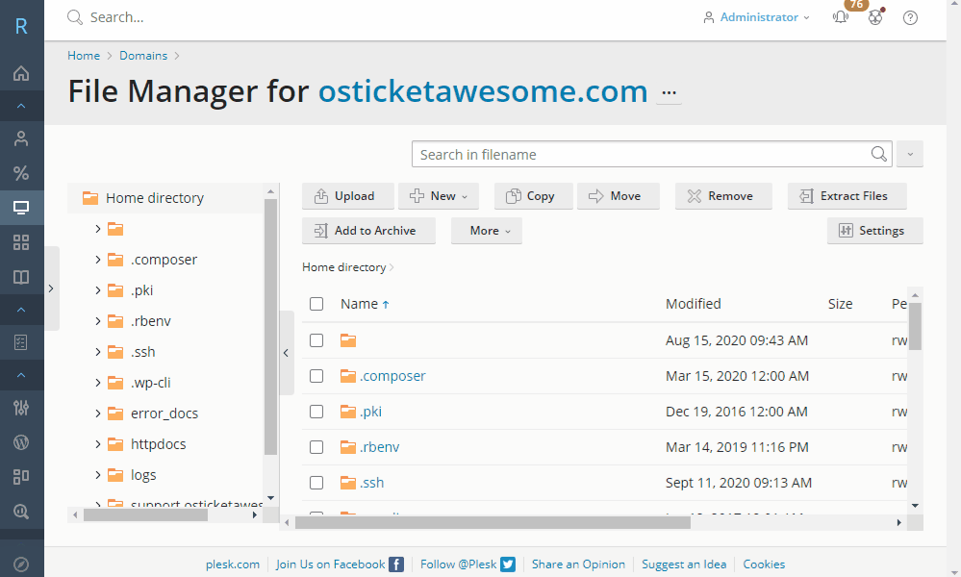Open the Customers person icon in the sidebar

point(21,138)
